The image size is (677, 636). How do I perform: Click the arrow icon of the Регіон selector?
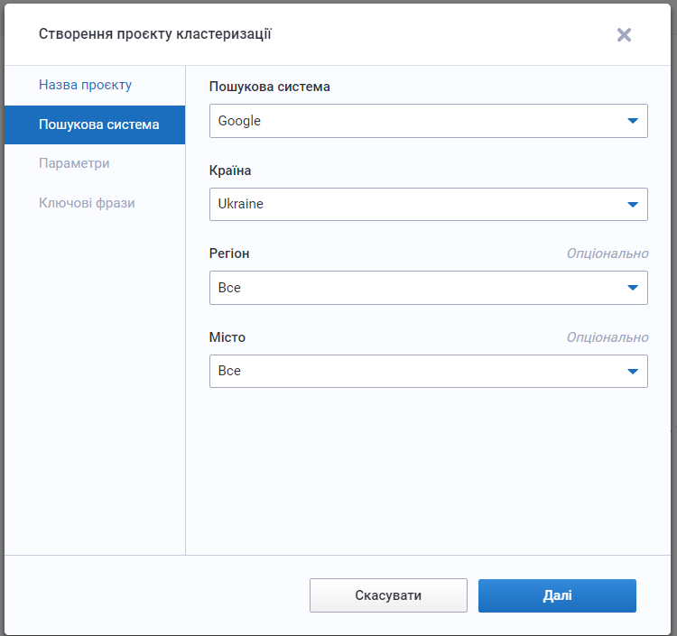click(632, 288)
